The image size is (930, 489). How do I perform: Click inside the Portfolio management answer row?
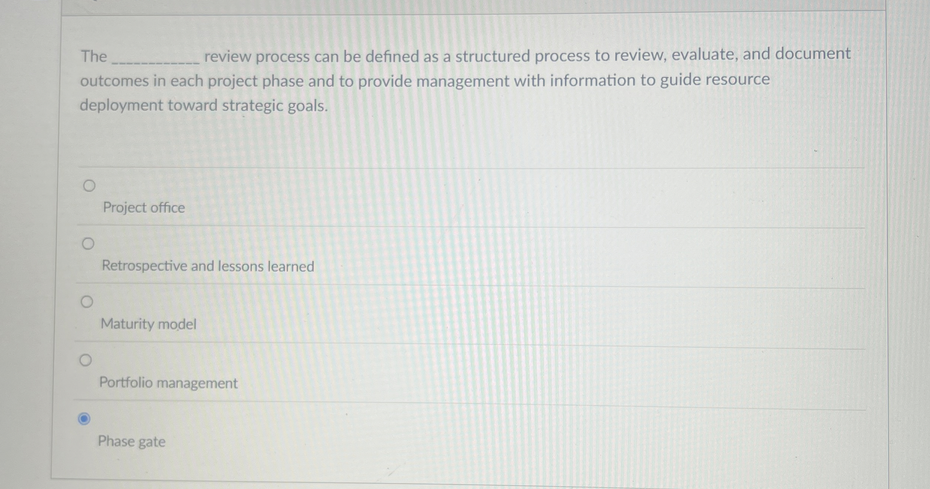(338, 372)
